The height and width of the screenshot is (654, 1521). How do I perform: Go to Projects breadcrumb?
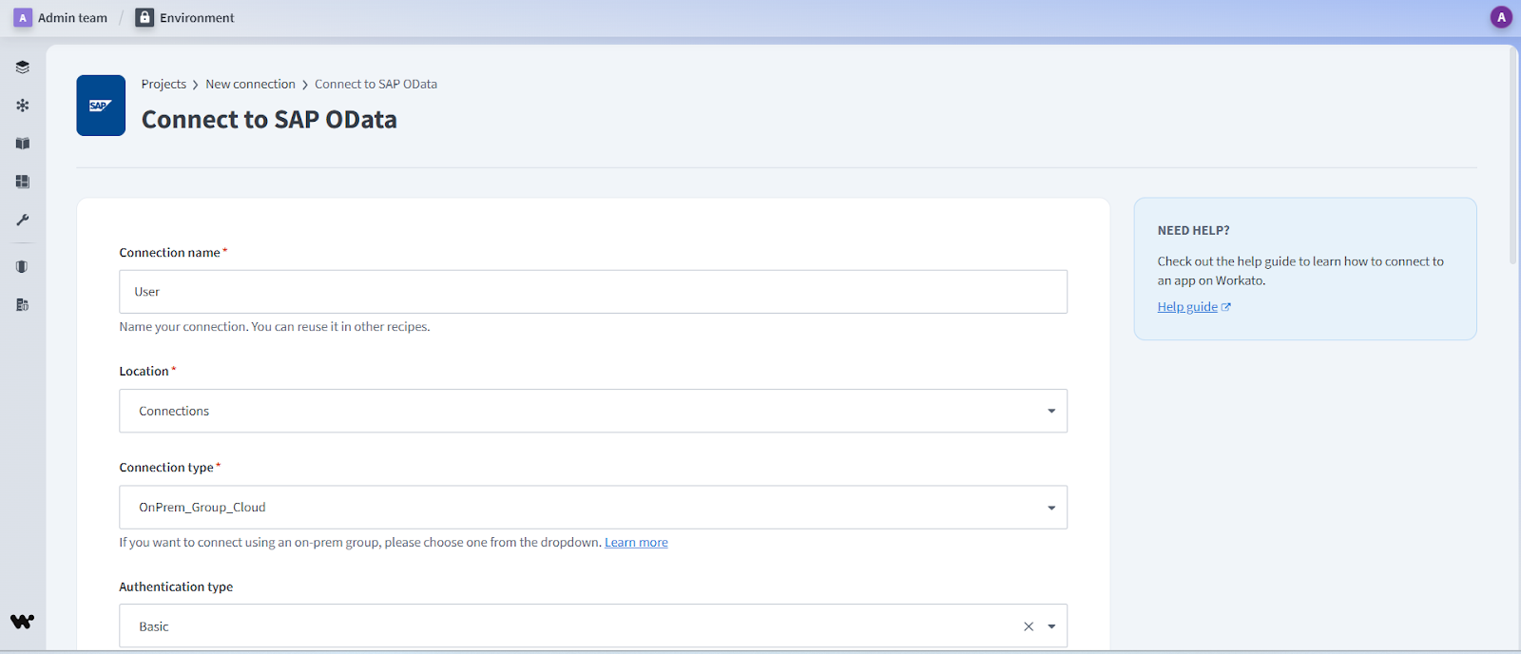(x=164, y=85)
